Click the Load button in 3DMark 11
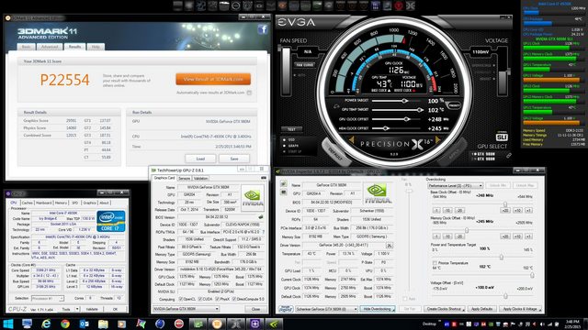Screen dimensions: 588x330 click(200, 159)
